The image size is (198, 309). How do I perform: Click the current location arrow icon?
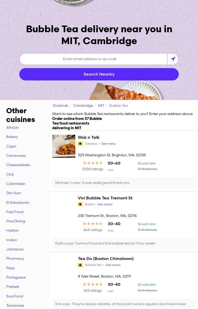tap(173, 59)
